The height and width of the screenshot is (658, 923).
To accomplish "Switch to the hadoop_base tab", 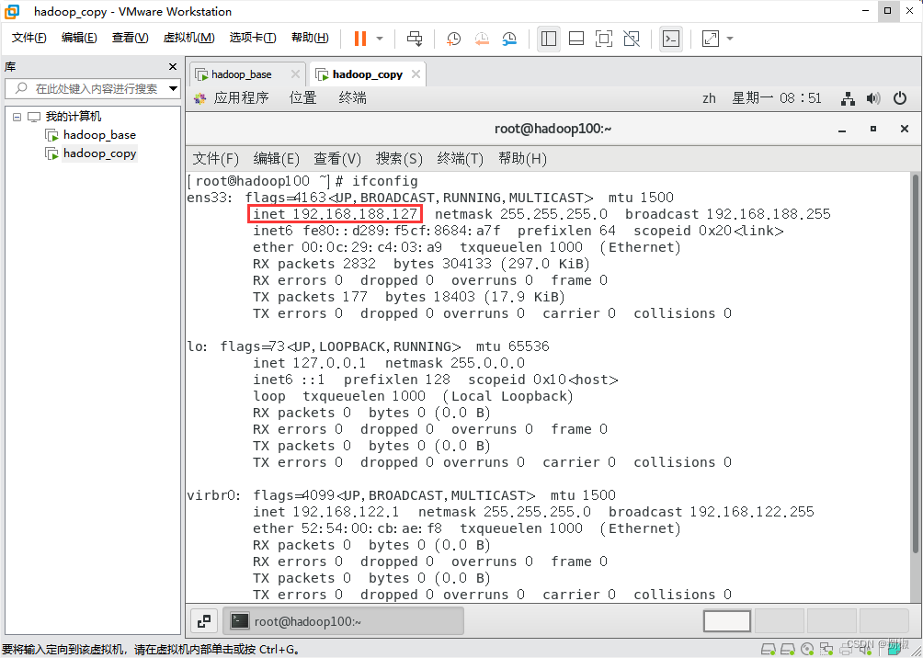I will (x=242, y=74).
